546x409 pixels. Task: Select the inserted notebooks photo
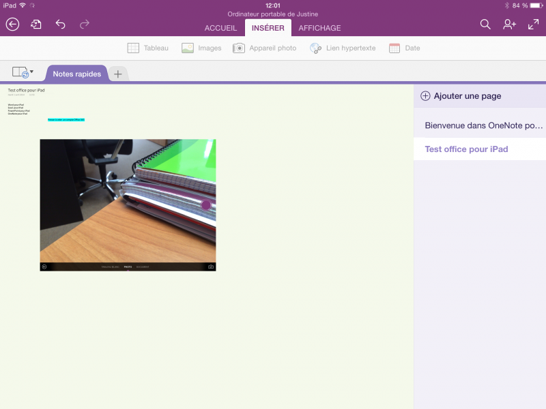128,205
